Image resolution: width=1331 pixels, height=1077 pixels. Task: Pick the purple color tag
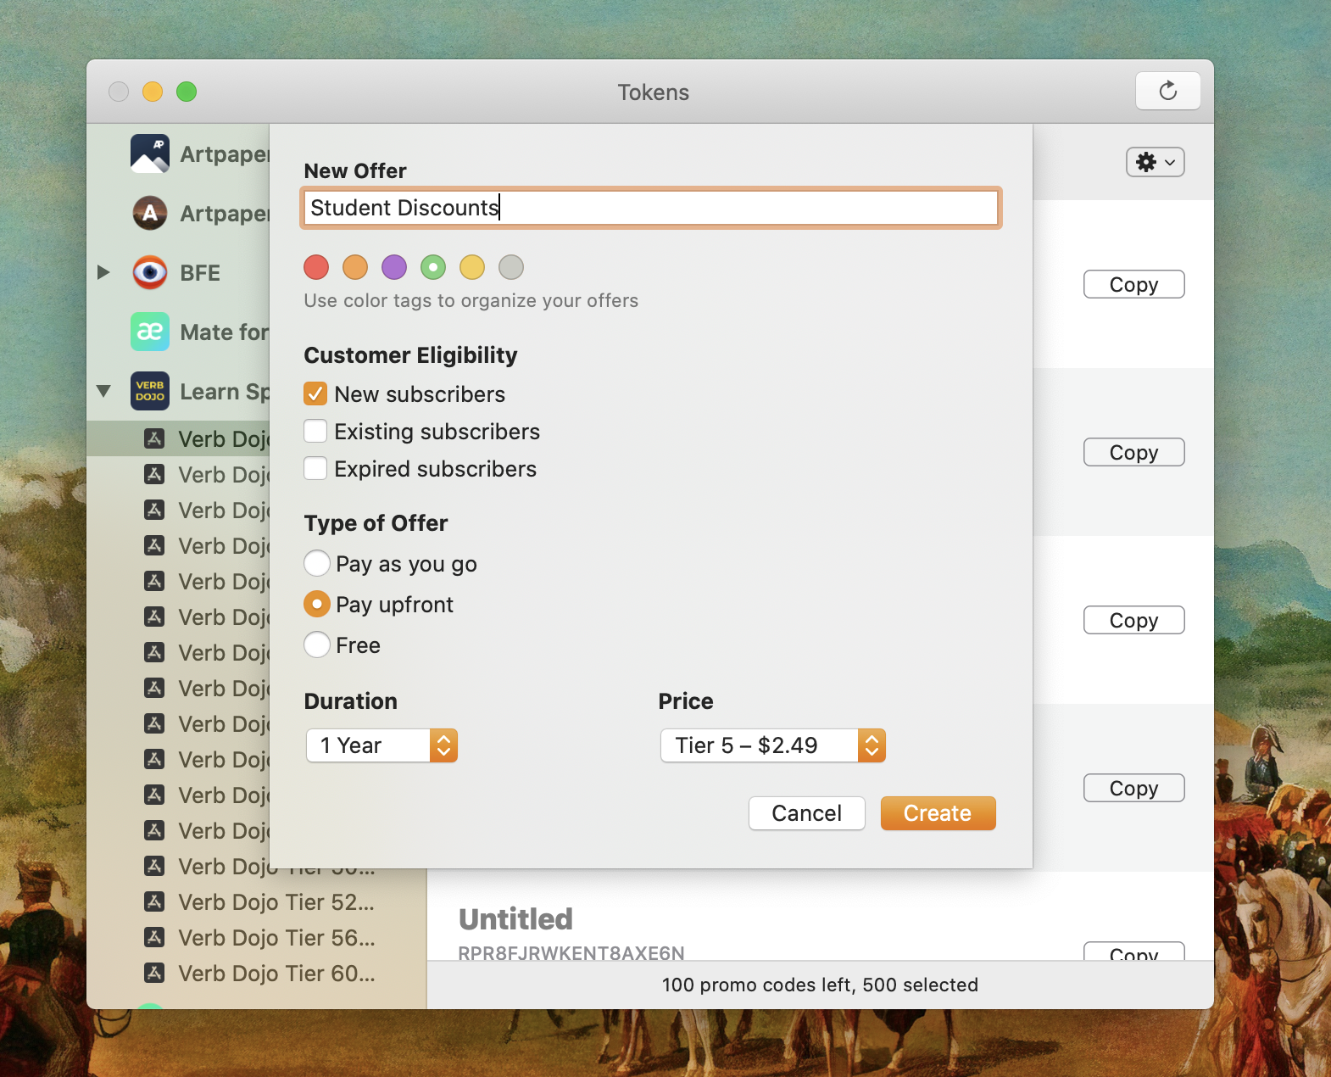[394, 267]
